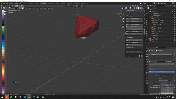Viewport: 176px width, 99px height.
Task: Click the Assign material button
Action: click(153, 64)
